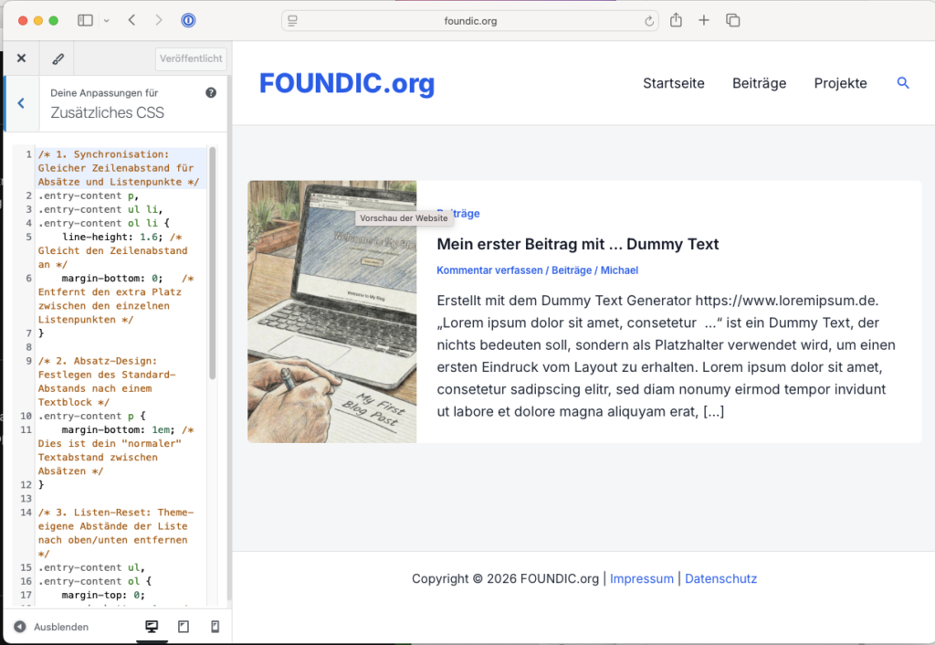The width and height of the screenshot is (935, 645).
Task: Open the help icon beside Anpassungen
Action: point(211,92)
